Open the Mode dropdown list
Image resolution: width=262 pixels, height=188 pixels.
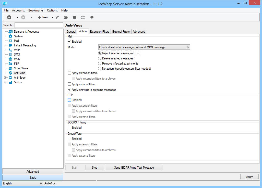click(x=144, y=47)
